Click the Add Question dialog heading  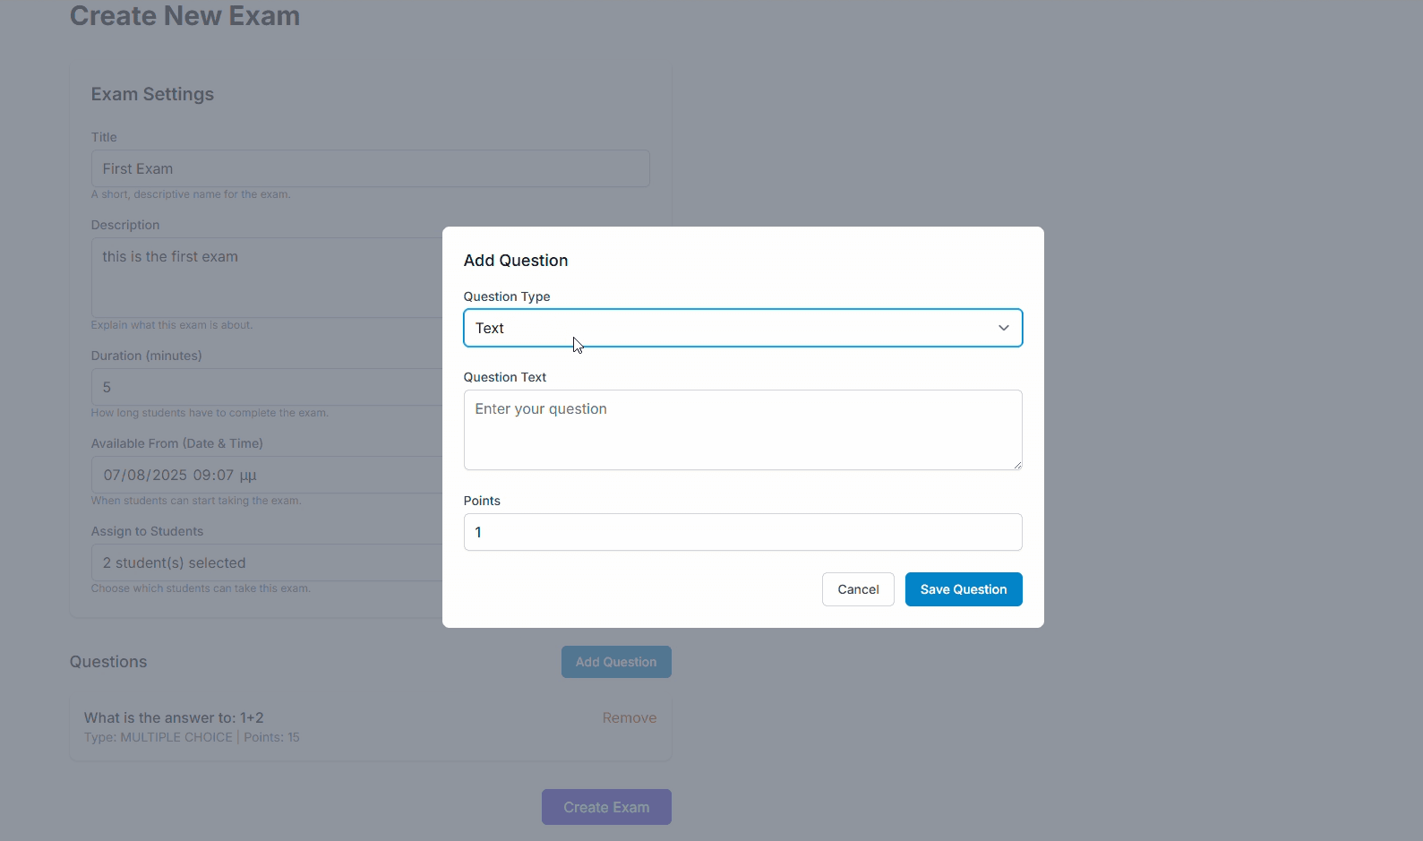(x=516, y=261)
